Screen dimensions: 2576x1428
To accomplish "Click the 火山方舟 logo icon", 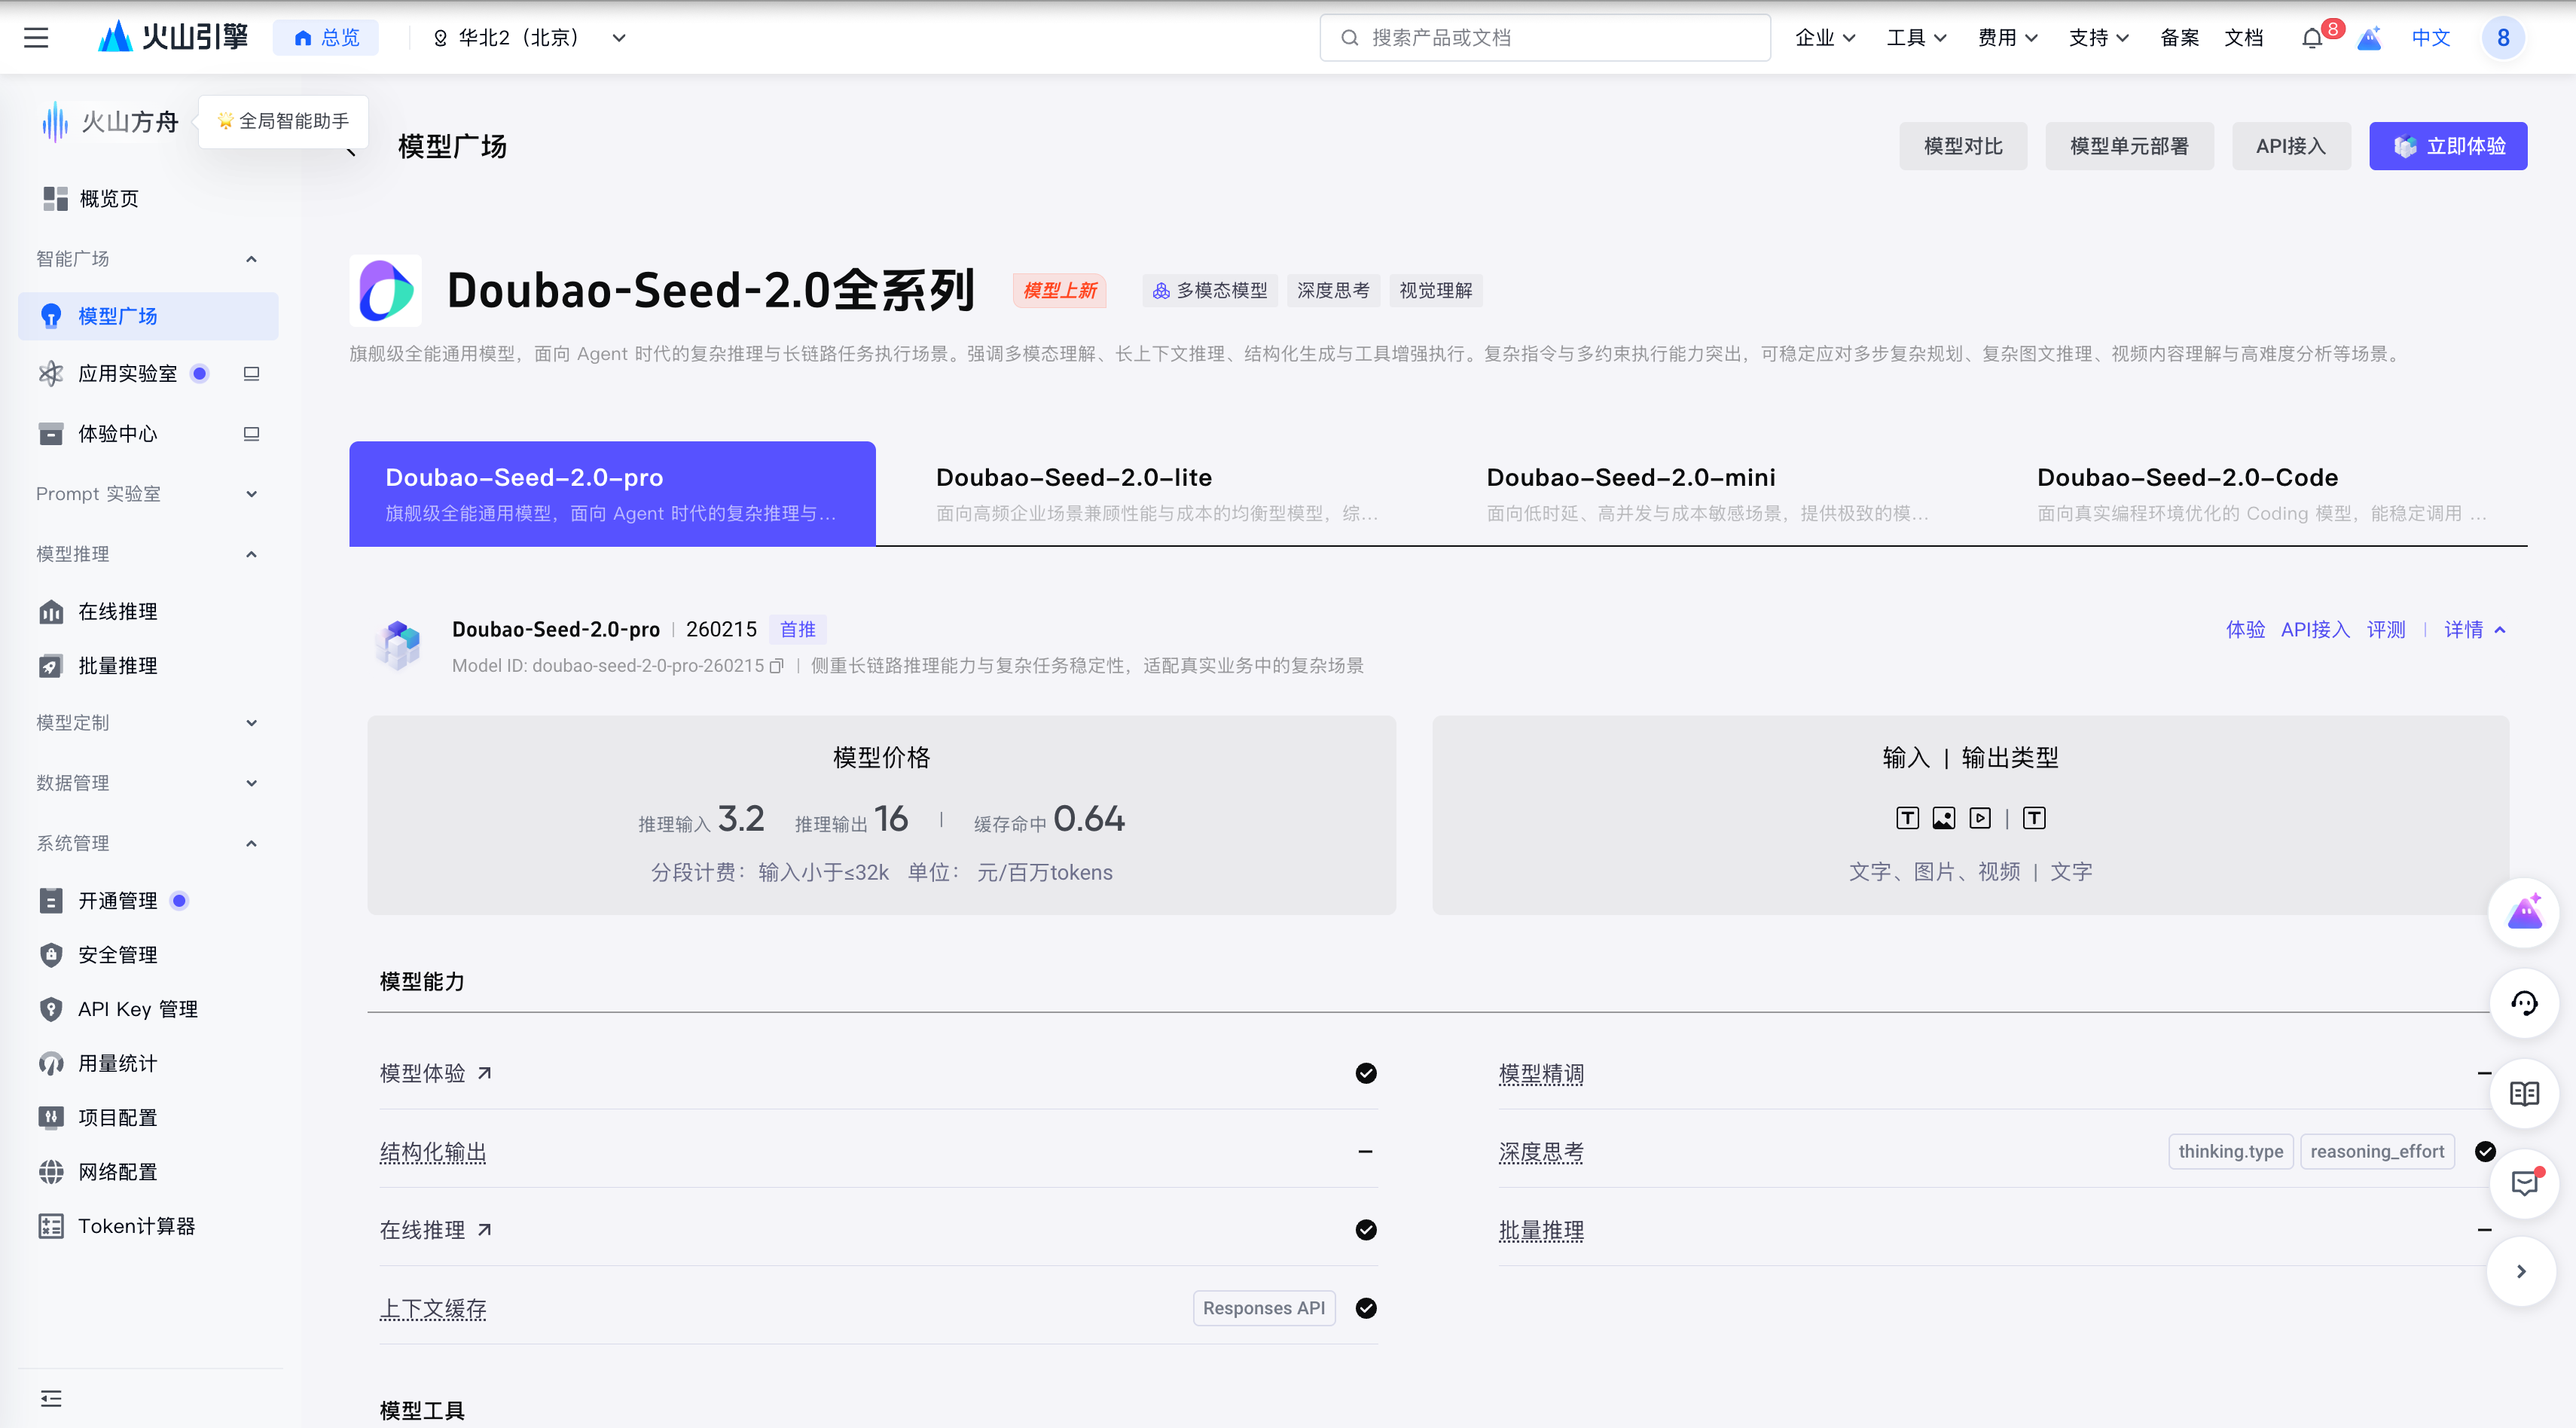I will coord(54,122).
